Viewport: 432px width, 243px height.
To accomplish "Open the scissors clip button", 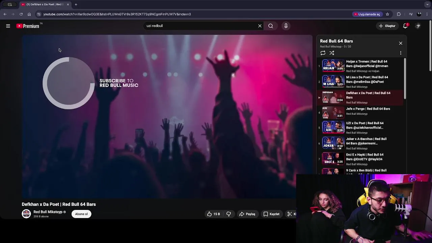I will pos(291,214).
